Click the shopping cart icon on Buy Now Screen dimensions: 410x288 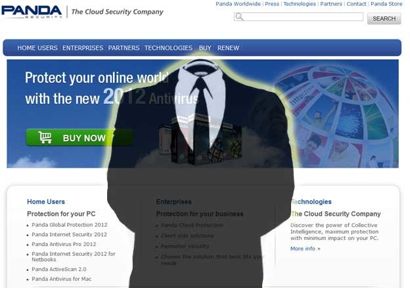click(45, 137)
